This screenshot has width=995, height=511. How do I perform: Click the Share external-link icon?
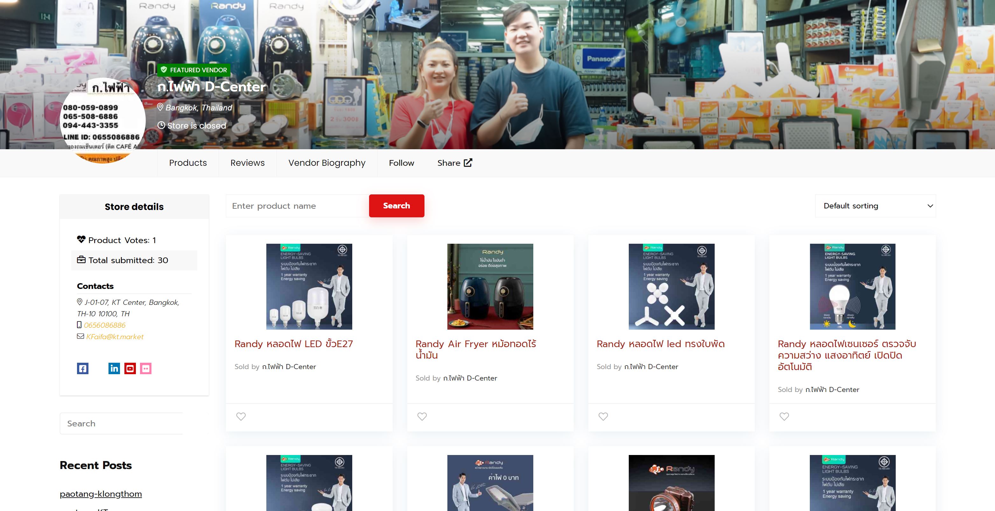point(468,163)
